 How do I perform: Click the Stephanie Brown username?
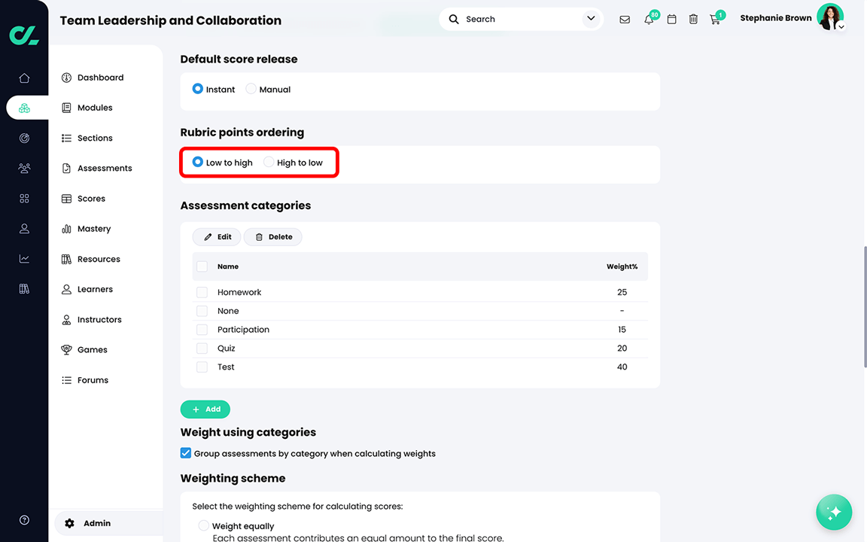[776, 18]
